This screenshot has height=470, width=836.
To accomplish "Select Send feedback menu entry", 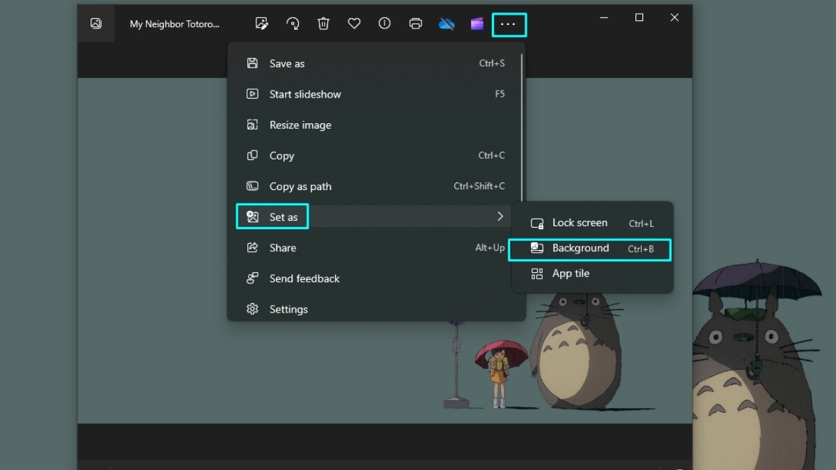I will click(x=376, y=278).
